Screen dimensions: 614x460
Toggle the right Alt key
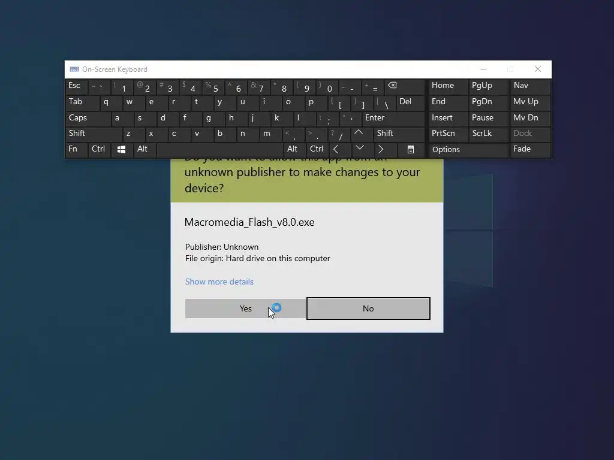[x=294, y=150]
